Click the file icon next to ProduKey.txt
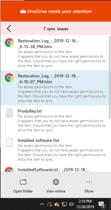 (x=9, y=113)
